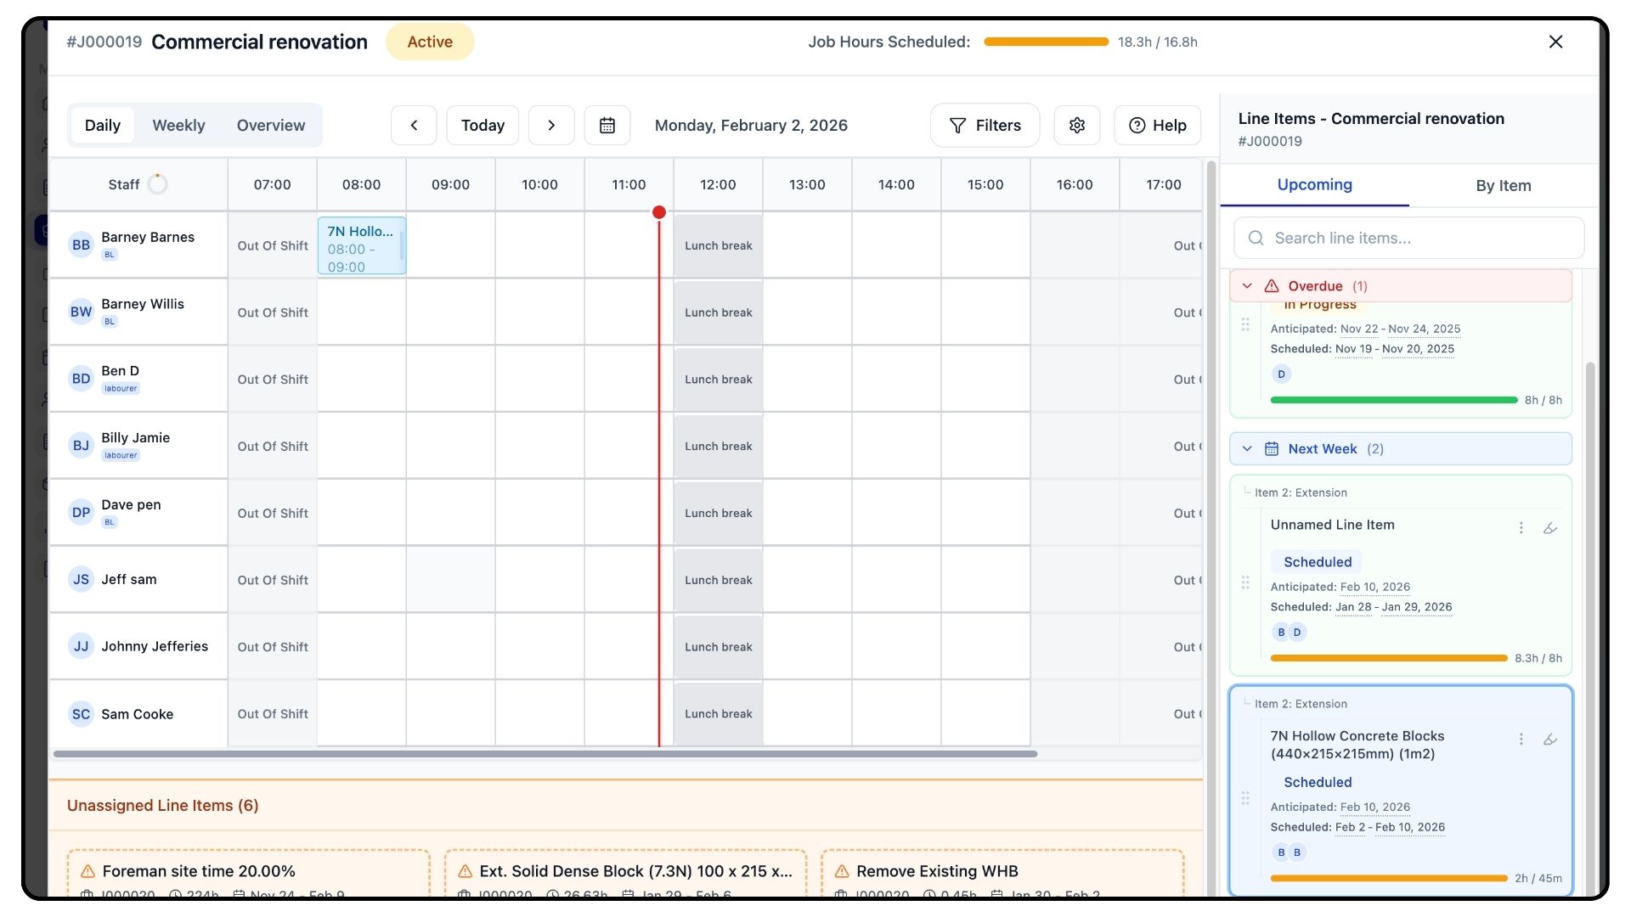
Task: Click edit icon on 7N Hollow Concrete Blocks
Action: coord(1549,740)
